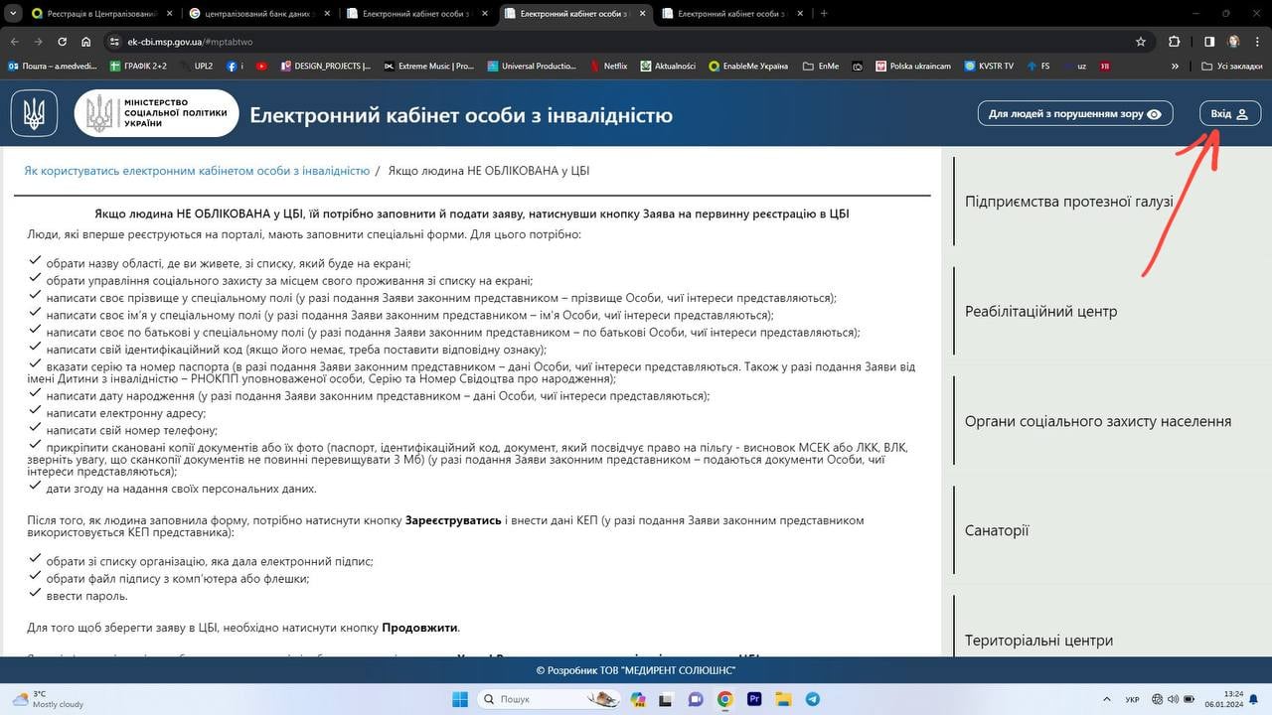Open 'Як користуватись електронним кабінетом' breadcrumb link
The width and height of the screenshot is (1272, 715).
(x=197, y=171)
